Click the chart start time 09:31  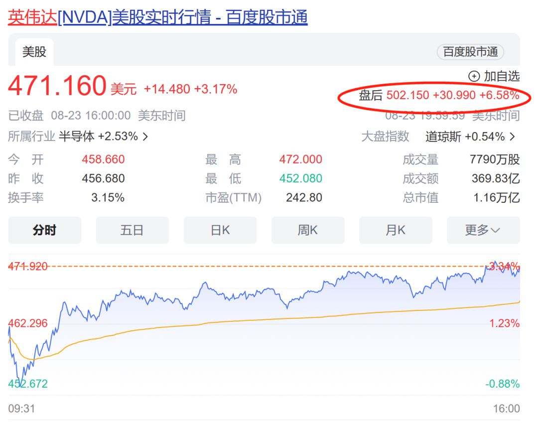21,409
